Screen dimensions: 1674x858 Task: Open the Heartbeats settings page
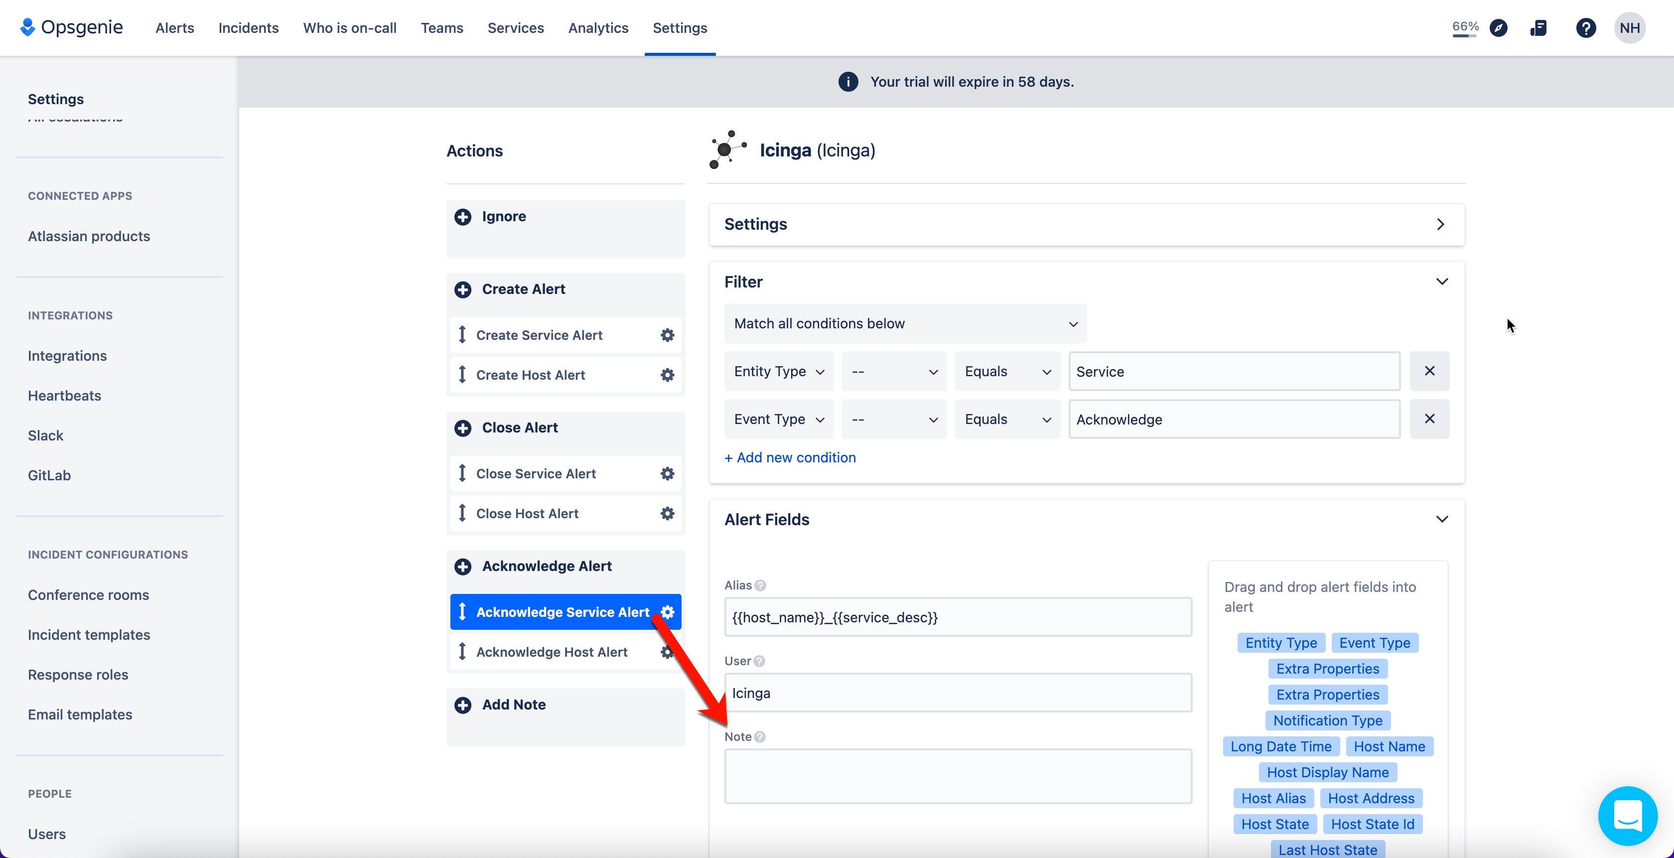(64, 395)
